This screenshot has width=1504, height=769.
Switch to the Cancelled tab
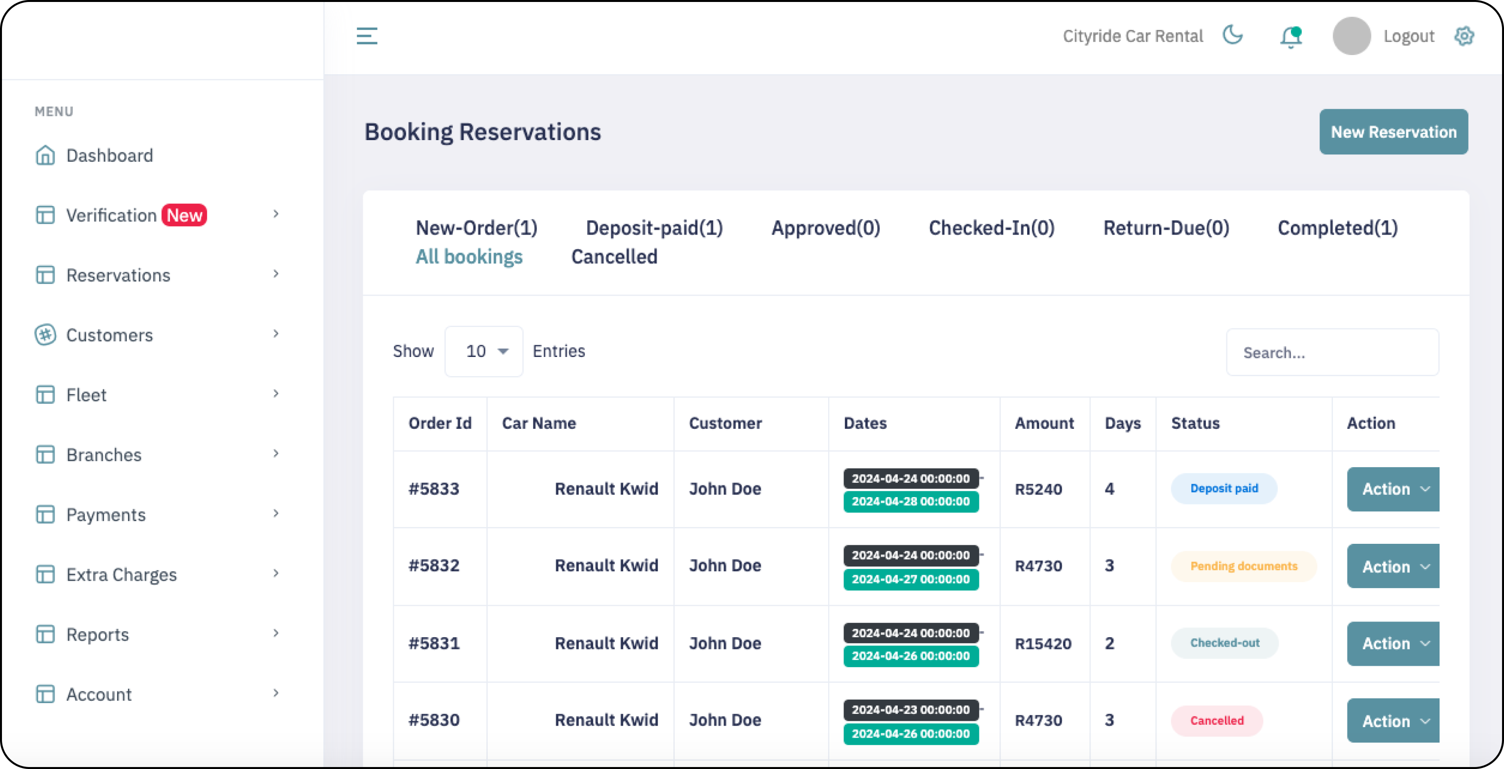614,257
